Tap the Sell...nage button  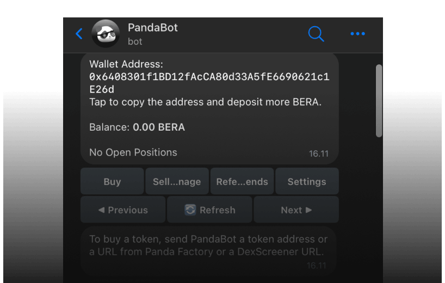pos(177,182)
